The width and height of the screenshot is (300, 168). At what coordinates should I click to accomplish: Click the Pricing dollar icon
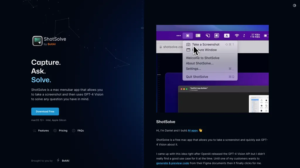point(55,131)
